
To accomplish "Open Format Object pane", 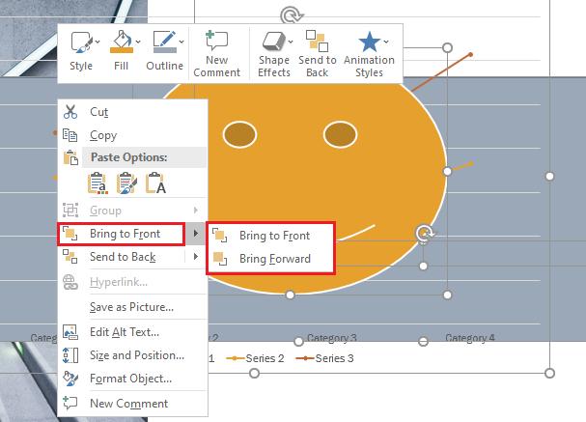I will pyautogui.click(x=130, y=379).
